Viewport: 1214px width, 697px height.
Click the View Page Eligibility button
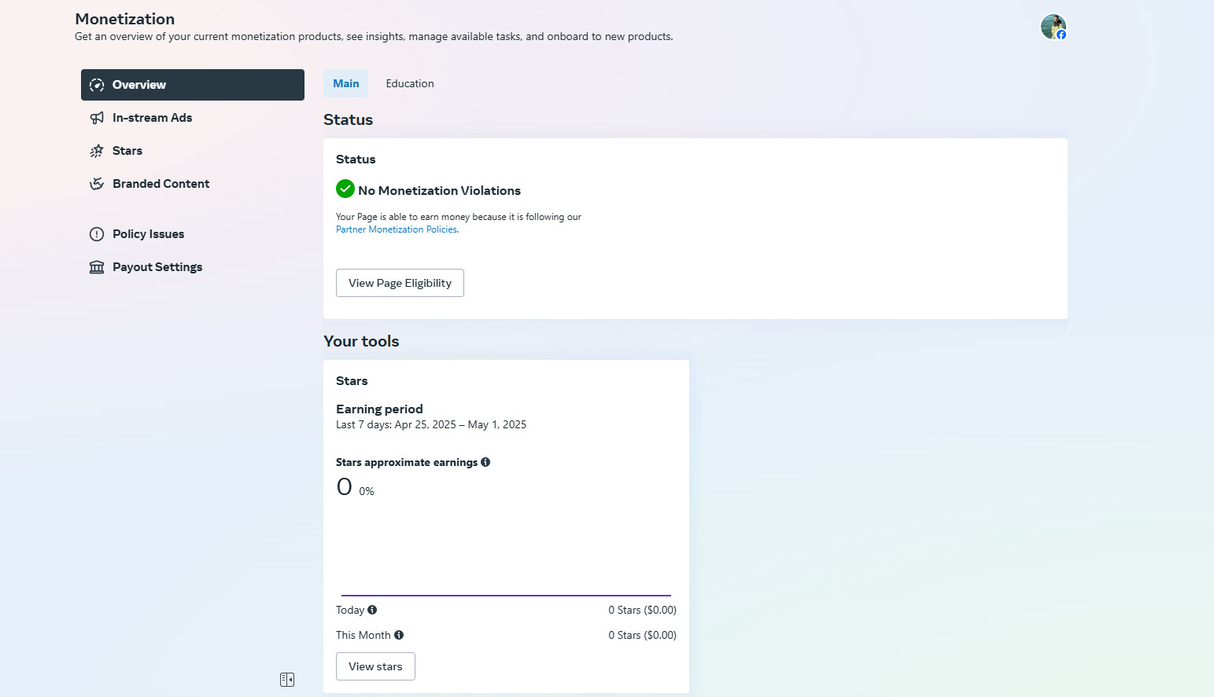tap(400, 283)
